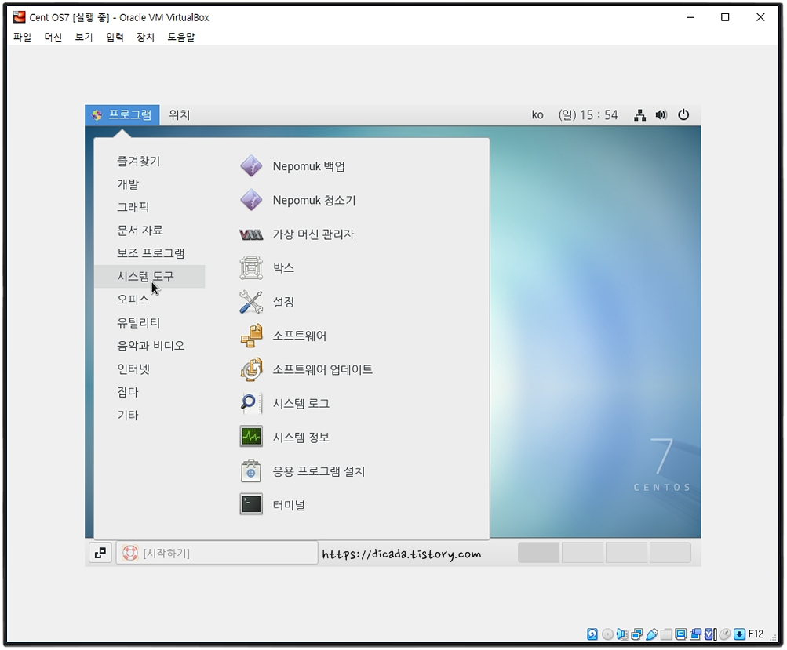This screenshot has height=650, width=787.
Task: Click the [시작하기] taskbar window button
Action: (217, 553)
